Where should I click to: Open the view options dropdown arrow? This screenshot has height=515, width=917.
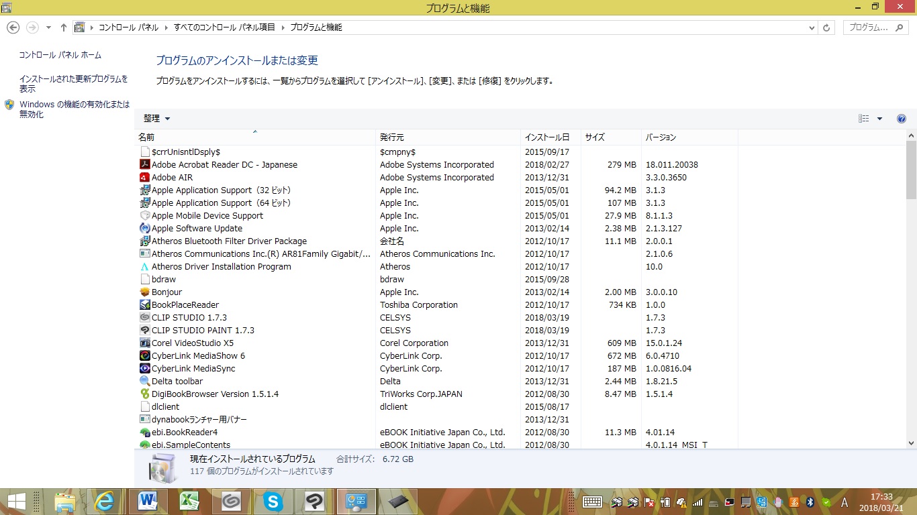click(x=879, y=119)
